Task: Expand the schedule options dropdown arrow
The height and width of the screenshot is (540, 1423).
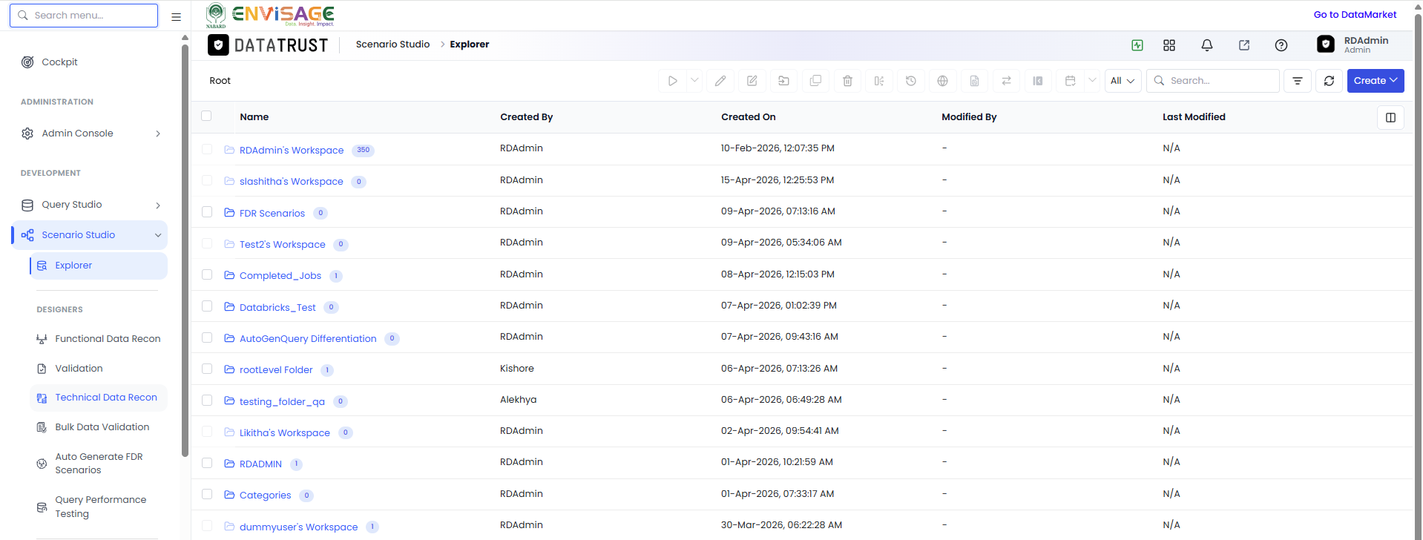Action: (x=1092, y=80)
